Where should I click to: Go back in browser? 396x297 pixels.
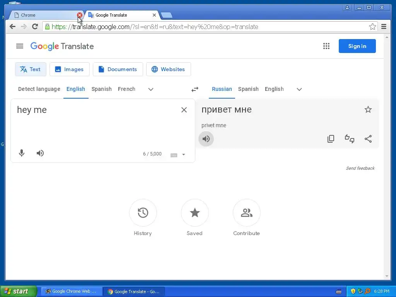12,27
